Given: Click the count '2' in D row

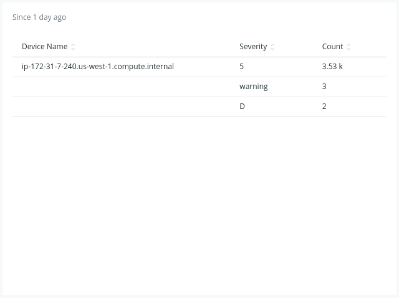Looking at the screenshot, I should [324, 107].
